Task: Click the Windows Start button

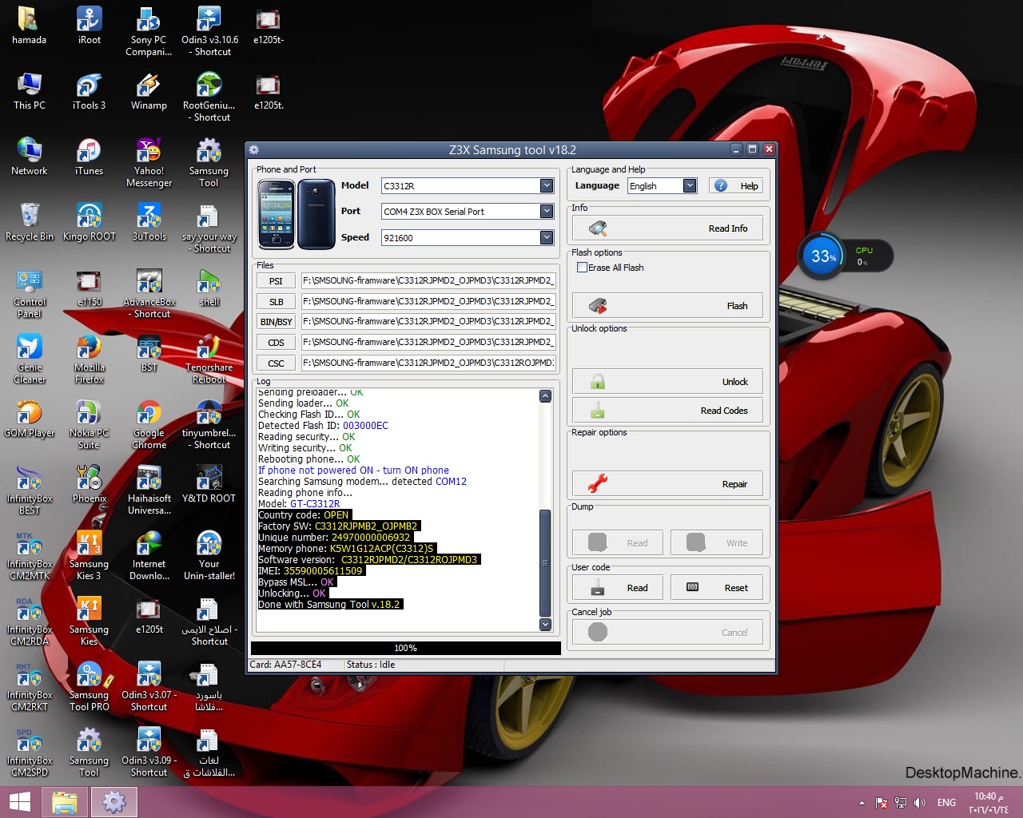Action: 20,802
